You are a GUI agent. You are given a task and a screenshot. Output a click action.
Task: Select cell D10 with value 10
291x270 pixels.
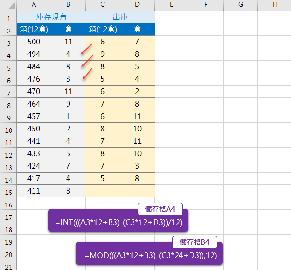click(137, 129)
